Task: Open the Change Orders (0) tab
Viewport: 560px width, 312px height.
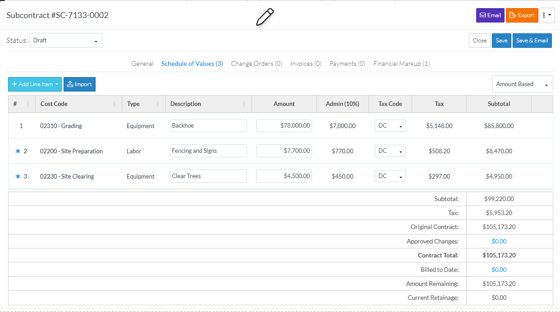Action: click(257, 64)
